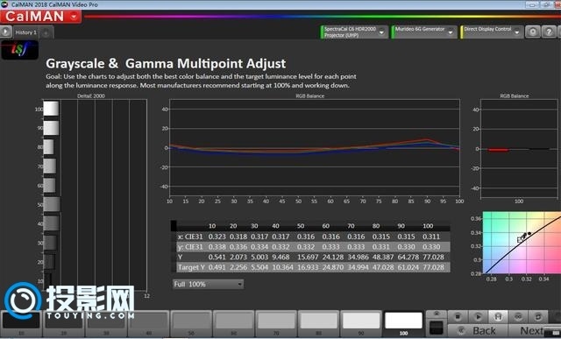Open the help question mark icon
Viewport: 561px width, 339px height.
pos(549,32)
